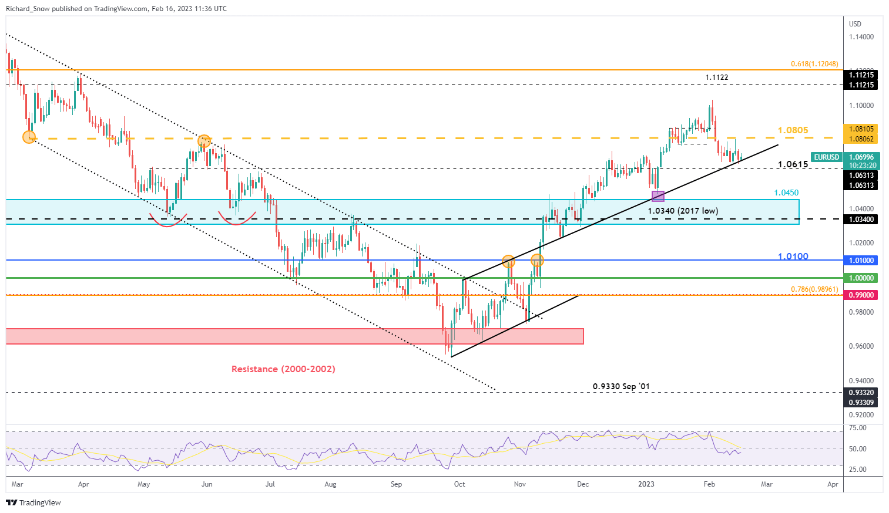Click the 0.92000 price axis label
The height and width of the screenshot is (513, 889).
pyautogui.click(x=861, y=415)
